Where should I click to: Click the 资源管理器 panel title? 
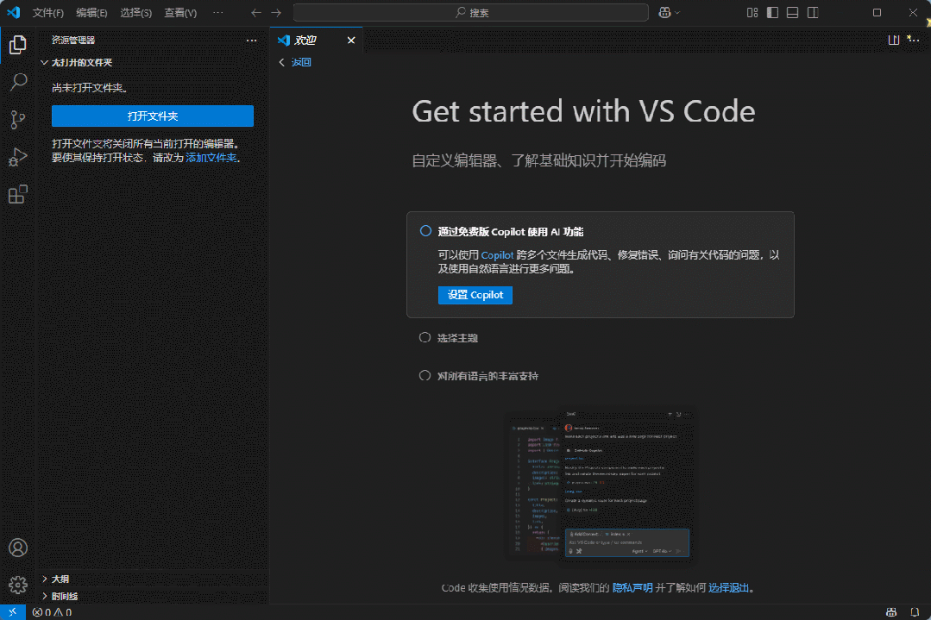tap(73, 41)
